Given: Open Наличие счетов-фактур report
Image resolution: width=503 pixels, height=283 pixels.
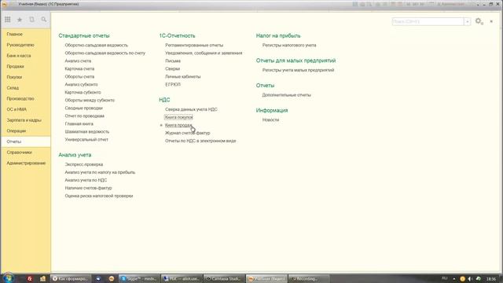Looking at the screenshot, I should [88, 188].
